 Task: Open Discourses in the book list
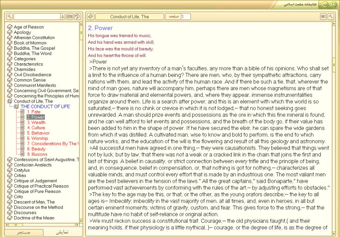[25, 213]
